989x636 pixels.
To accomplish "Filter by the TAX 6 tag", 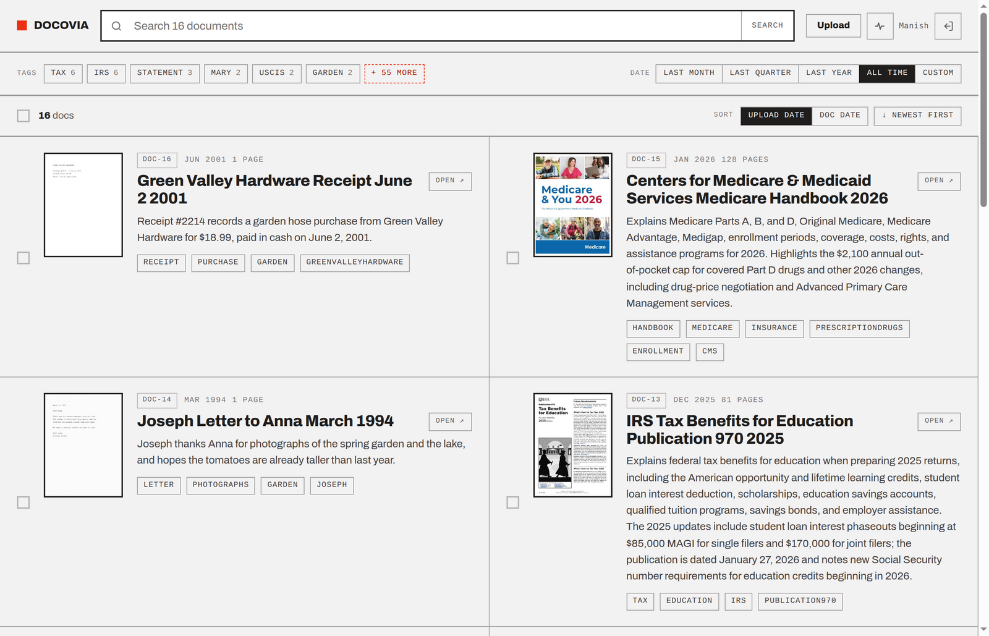I will 63,74.
